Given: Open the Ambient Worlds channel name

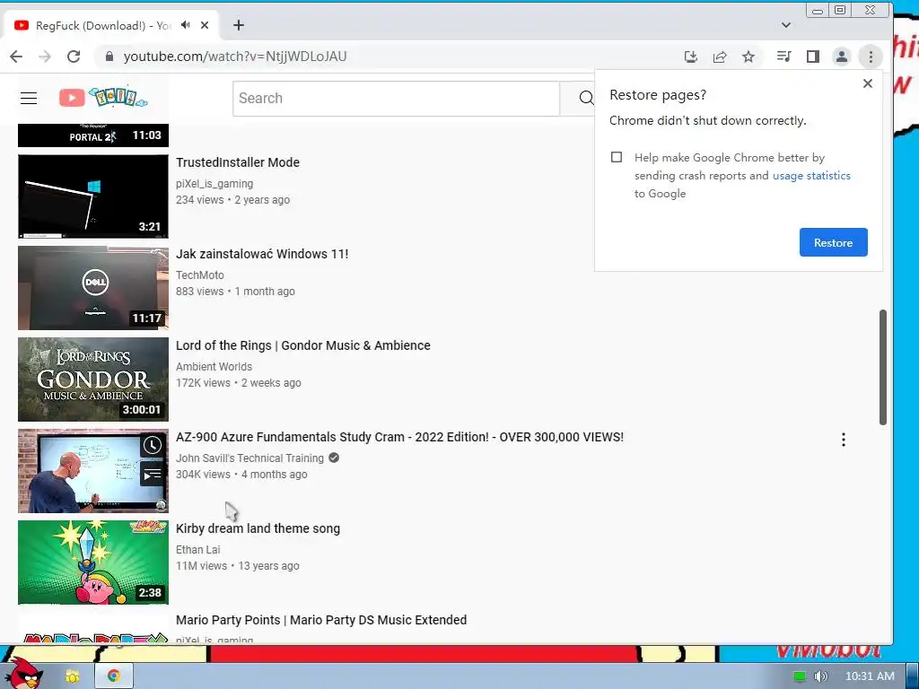Looking at the screenshot, I should [214, 366].
